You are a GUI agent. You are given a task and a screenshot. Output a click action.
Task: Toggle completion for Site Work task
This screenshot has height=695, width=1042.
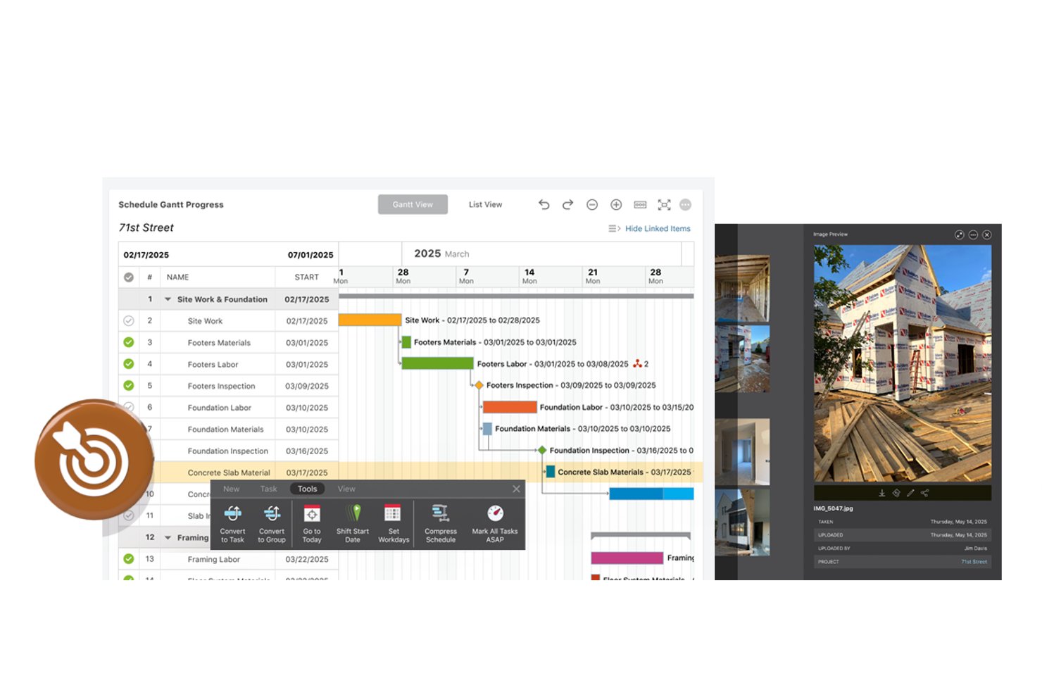pyautogui.click(x=129, y=321)
